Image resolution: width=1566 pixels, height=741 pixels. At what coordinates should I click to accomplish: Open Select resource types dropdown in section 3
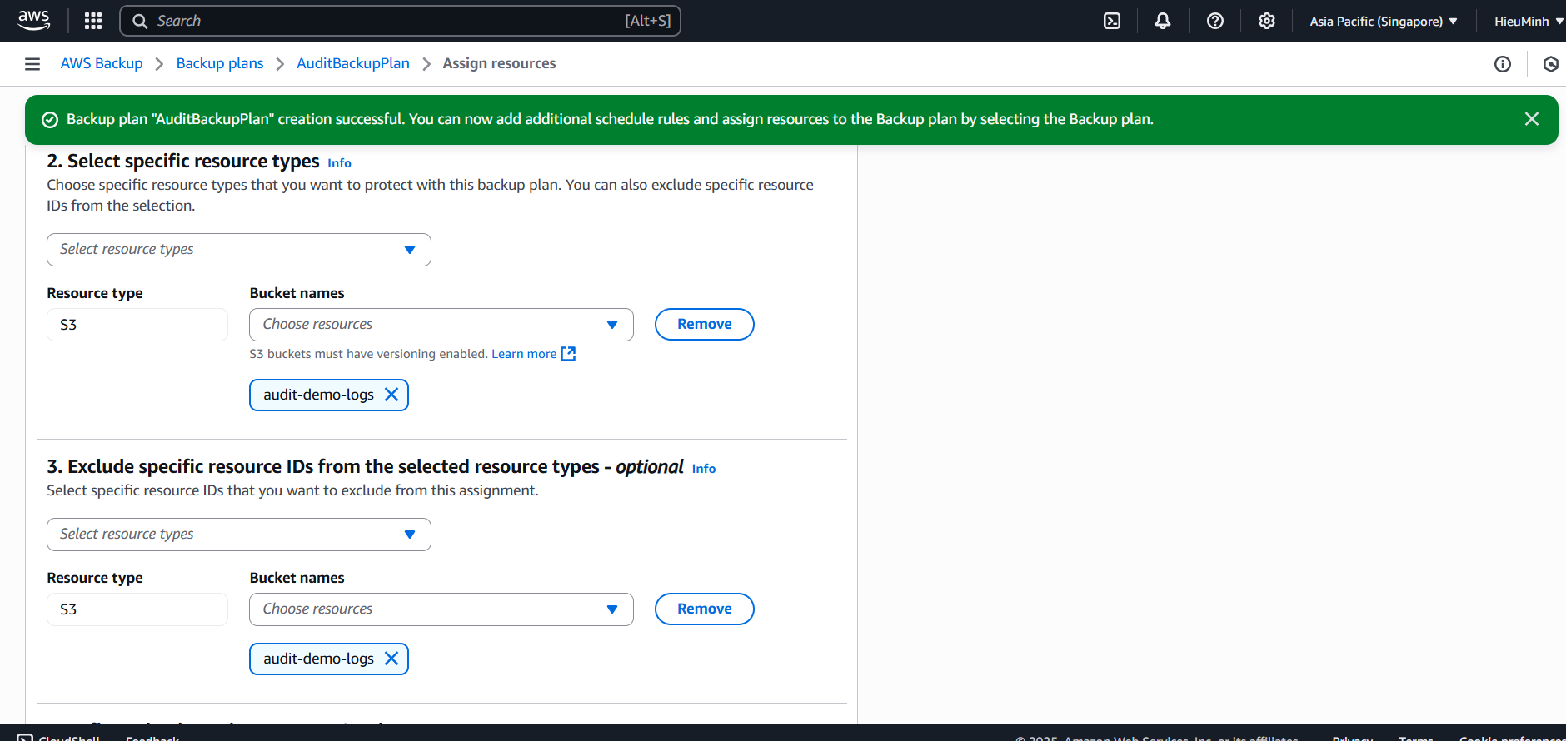click(239, 535)
